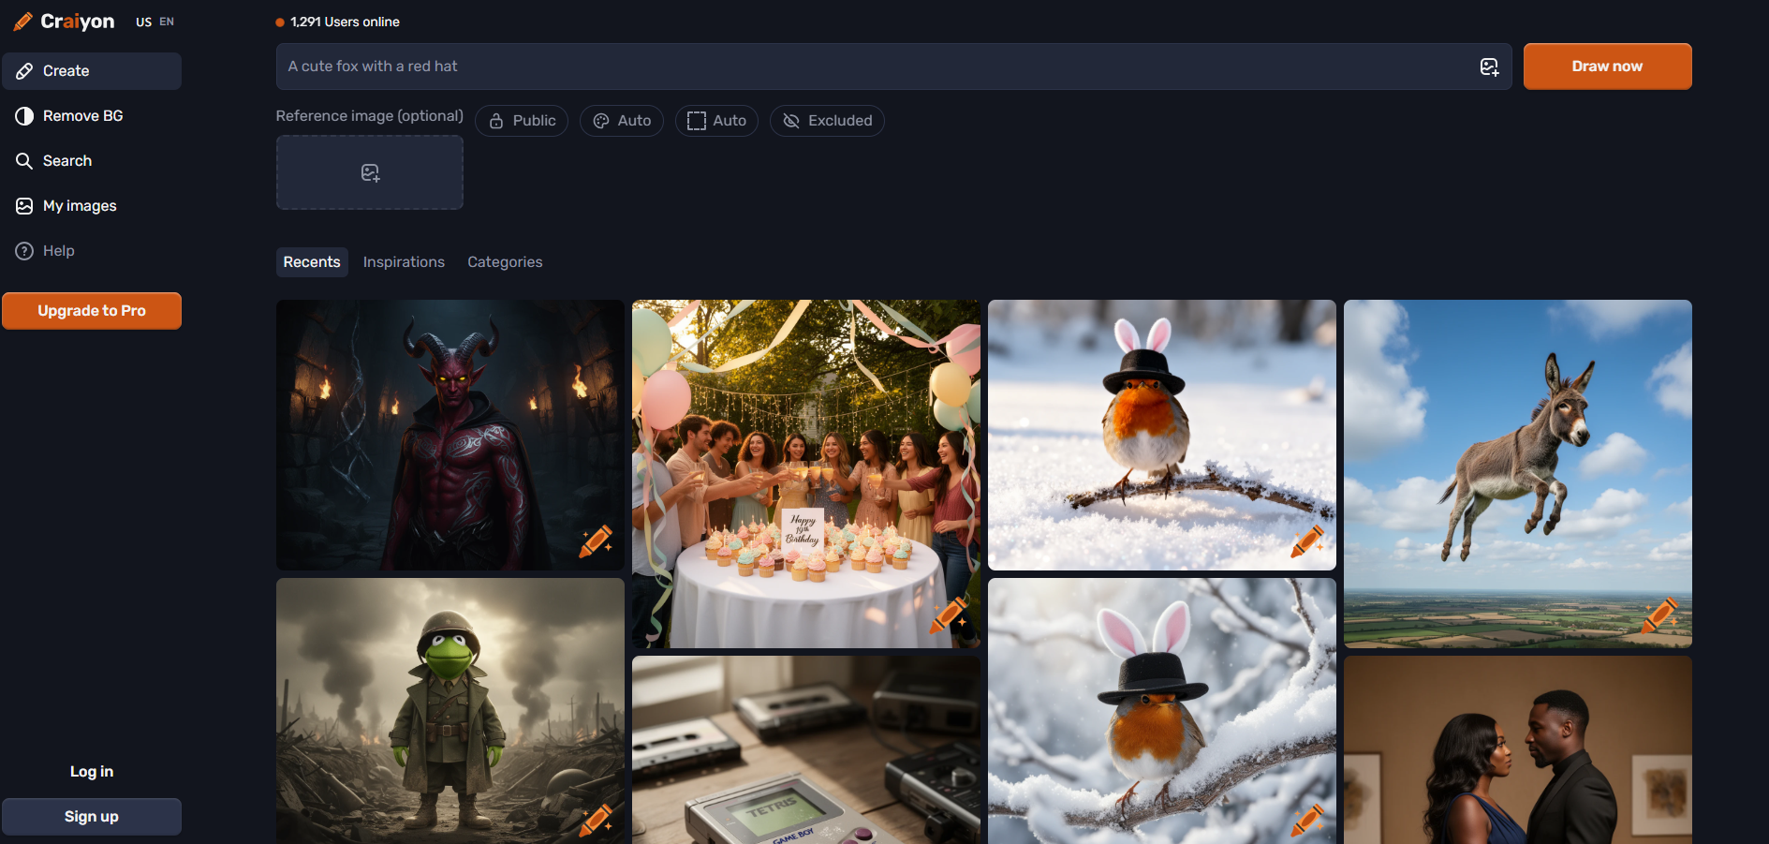Click the prompt text input field
The width and height of the screenshot is (1769, 844).
click(x=871, y=67)
